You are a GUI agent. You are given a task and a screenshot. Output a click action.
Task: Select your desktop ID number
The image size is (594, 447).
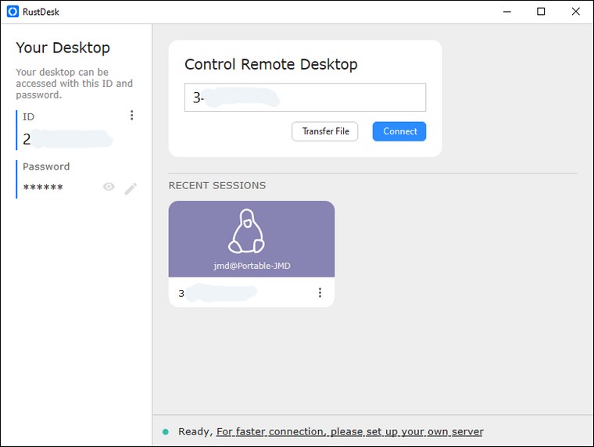tap(67, 139)
